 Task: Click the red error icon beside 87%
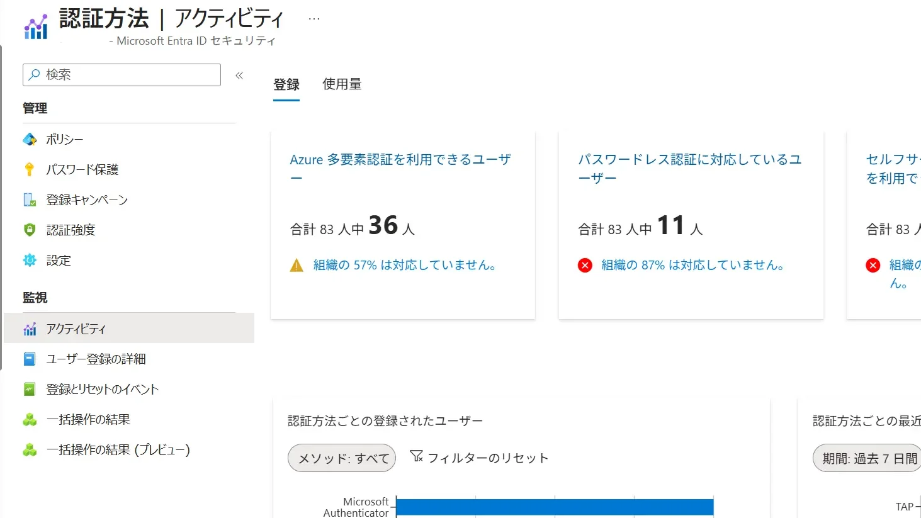(x=585, y=265)
